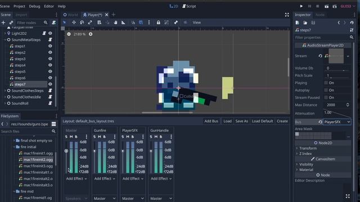The image size is (360, 202).
Task: Open Add Effect dropdown on GunHandle bus
Action: (x=161, y=178)
